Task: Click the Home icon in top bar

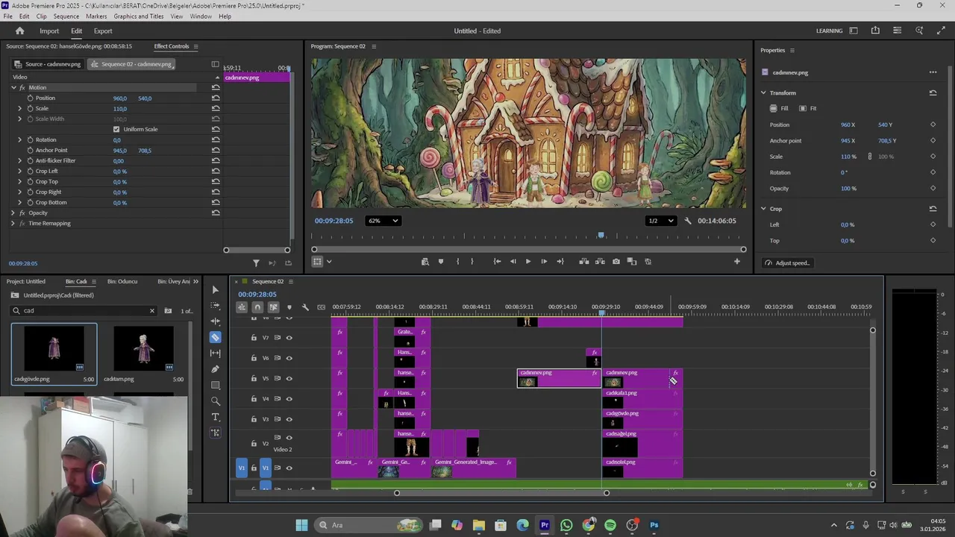Action: tap(20, 31)
